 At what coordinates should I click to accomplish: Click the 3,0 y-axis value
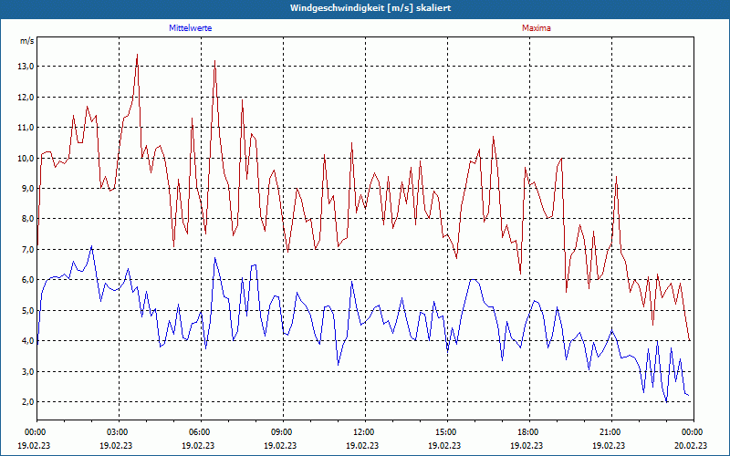pyautogui.click(x=27, y=371)
